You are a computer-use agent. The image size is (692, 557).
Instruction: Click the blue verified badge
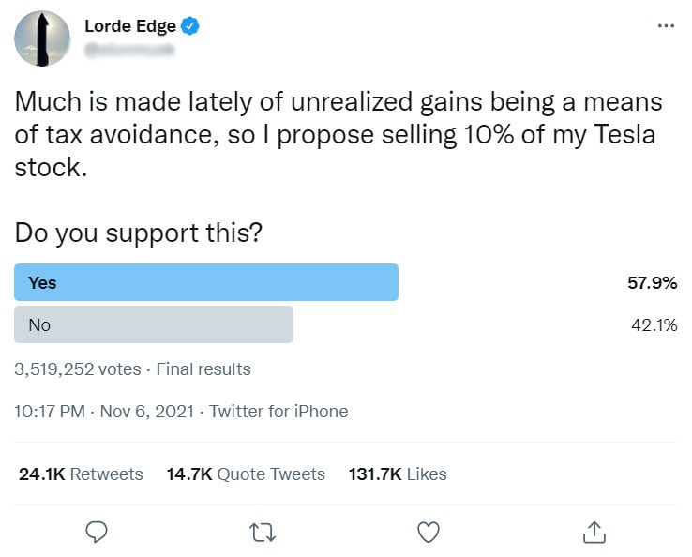[x=189, y=26]
